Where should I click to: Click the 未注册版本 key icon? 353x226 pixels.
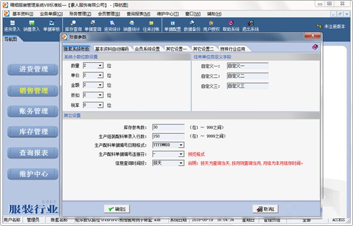click(319, 26)
